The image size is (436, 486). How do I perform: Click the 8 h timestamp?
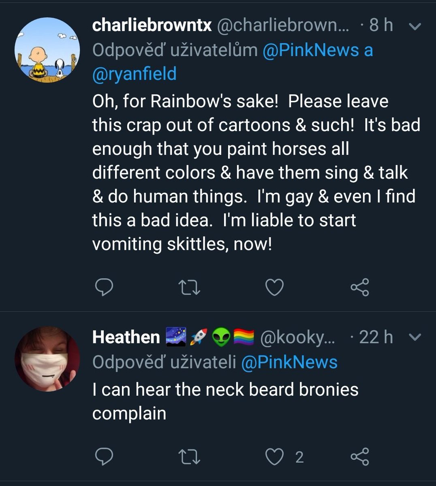tap(380, 26)
